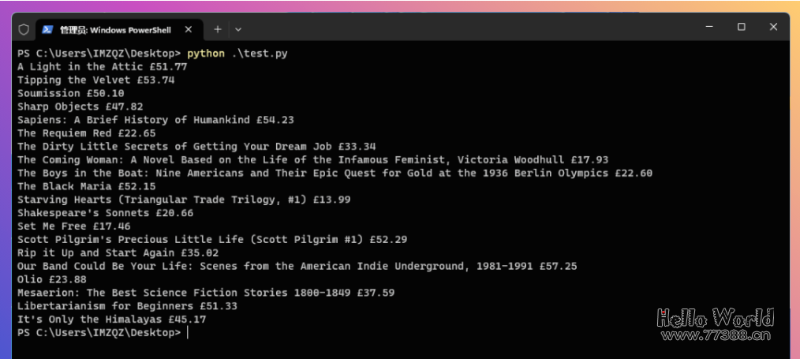Click the 'Sapiens: A Brief History' output line

(x=155, y=120)
